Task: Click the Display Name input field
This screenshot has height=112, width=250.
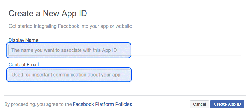Action: click(x=125, y=50)
